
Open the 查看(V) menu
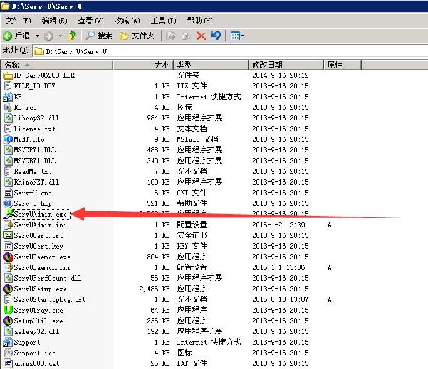(x=91, y=21)
